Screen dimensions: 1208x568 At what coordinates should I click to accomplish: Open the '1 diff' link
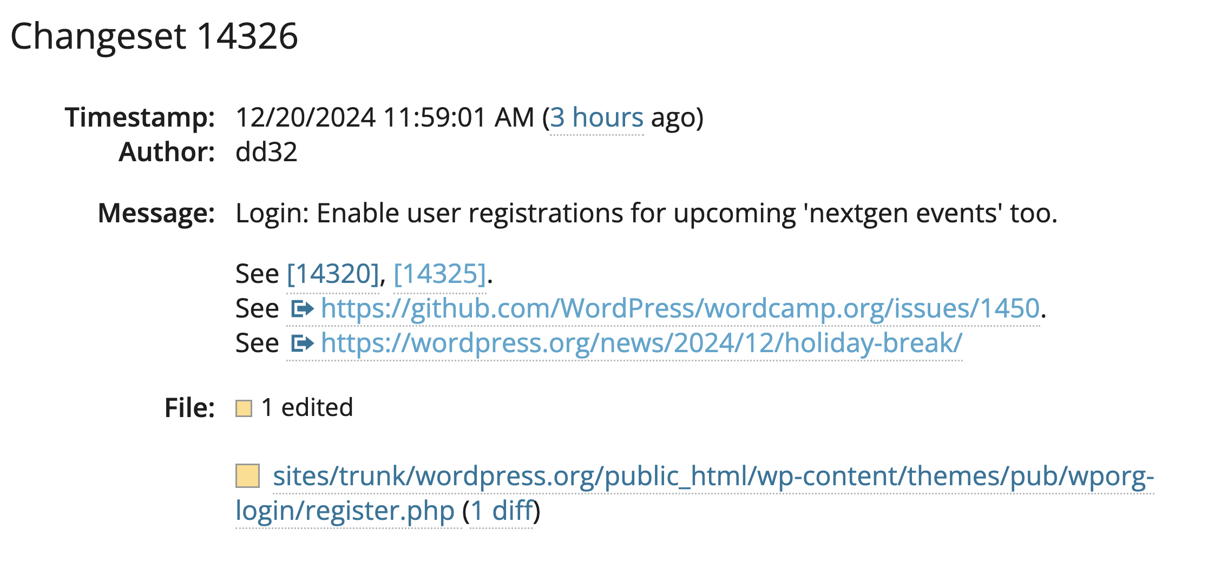pyautogui.click(x=501, y=511)
